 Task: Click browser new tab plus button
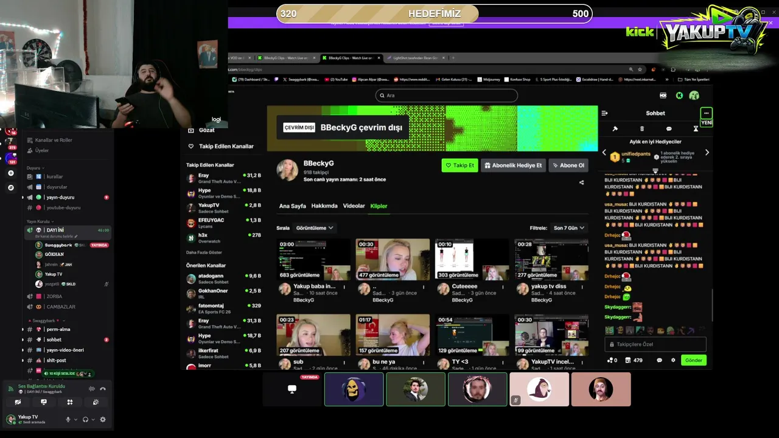[453, 58]
